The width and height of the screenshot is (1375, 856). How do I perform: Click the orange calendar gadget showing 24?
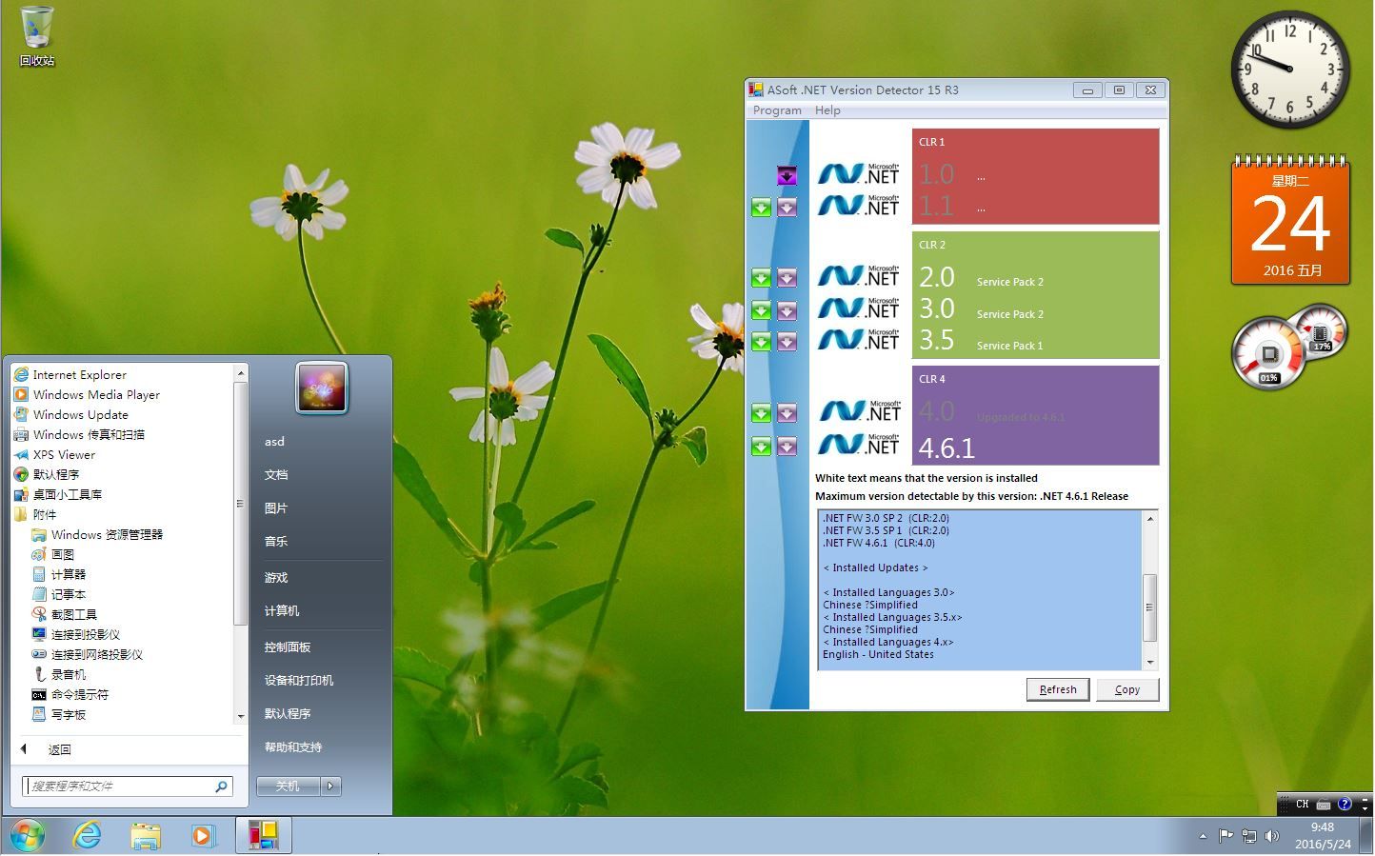(x=1290, y=221)
